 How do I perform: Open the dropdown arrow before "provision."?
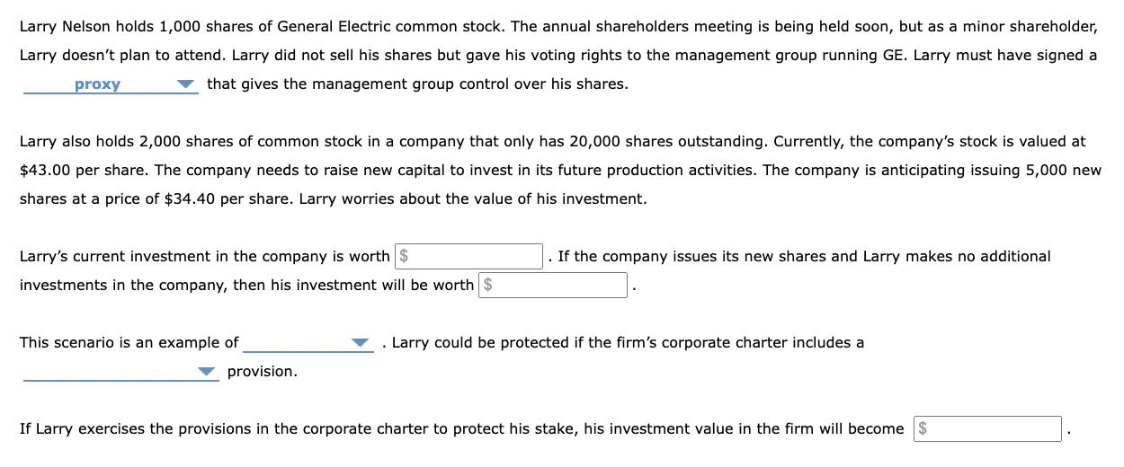[x=207, y=372]
